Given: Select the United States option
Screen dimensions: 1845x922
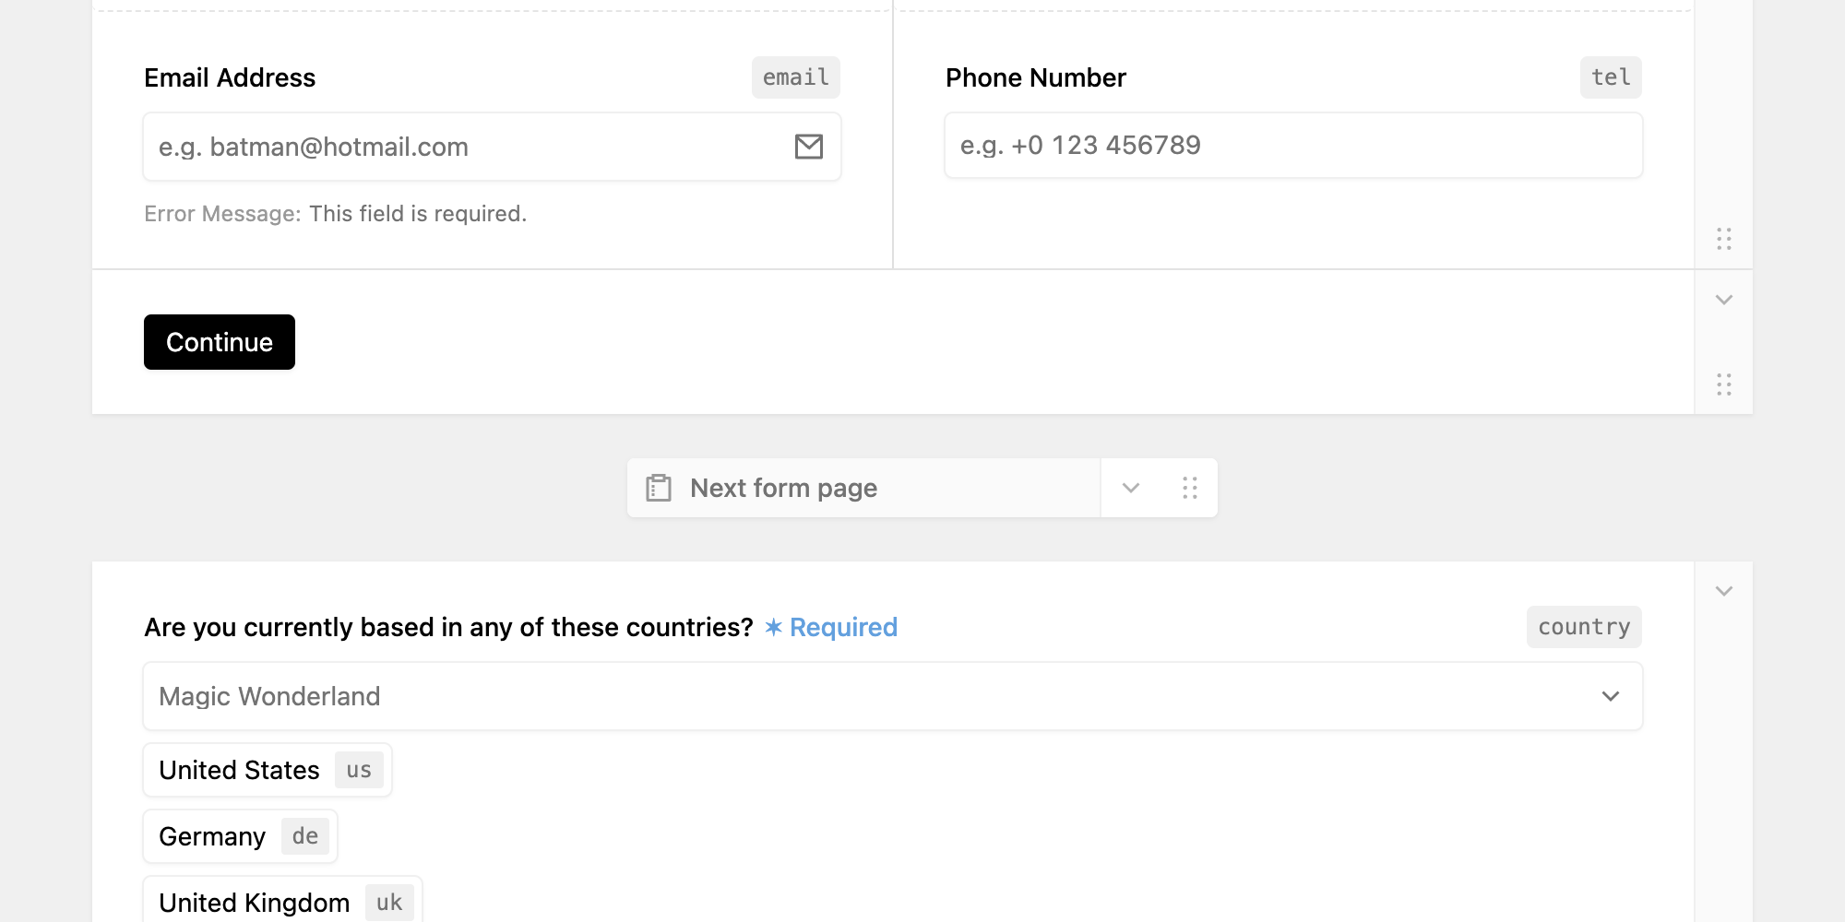Looking at the screenshot, I should coord(268,770).
